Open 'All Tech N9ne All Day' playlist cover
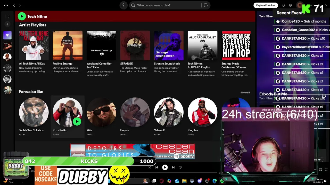The image size is (330, 185). tap(34, 45)
